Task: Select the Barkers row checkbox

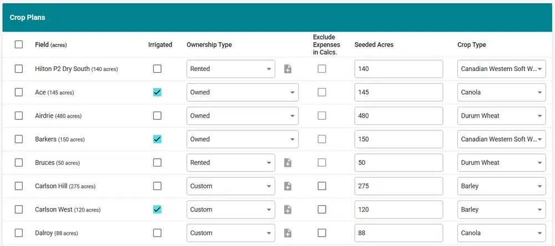Action: pos(19,139)
